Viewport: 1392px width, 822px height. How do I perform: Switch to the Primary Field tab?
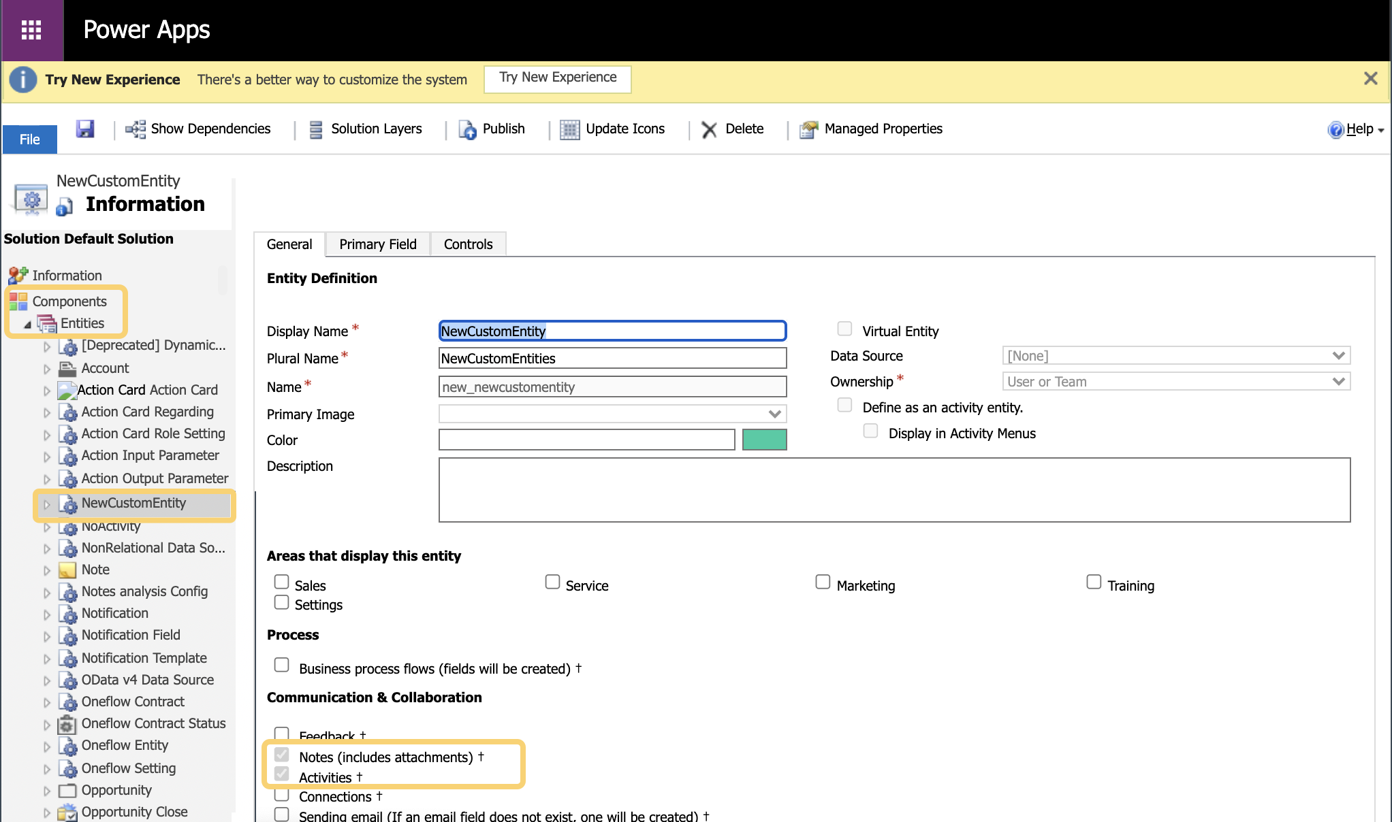tap(378, 244)
